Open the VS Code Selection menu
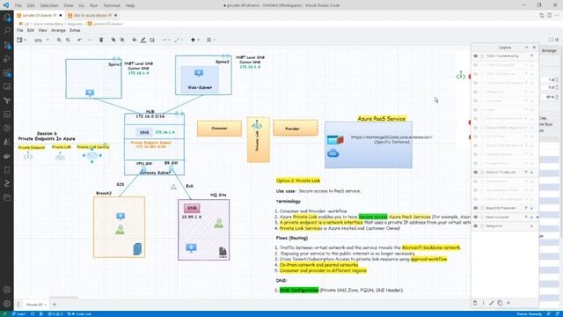 (x=49, y=5)
